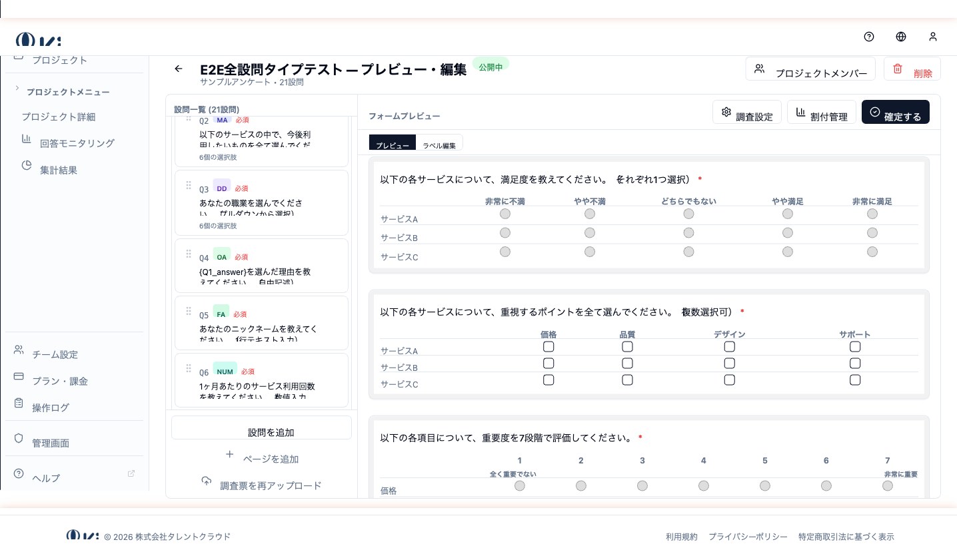
Task: Open the プライバシーポリシー footer link
Action: [747, 537]
